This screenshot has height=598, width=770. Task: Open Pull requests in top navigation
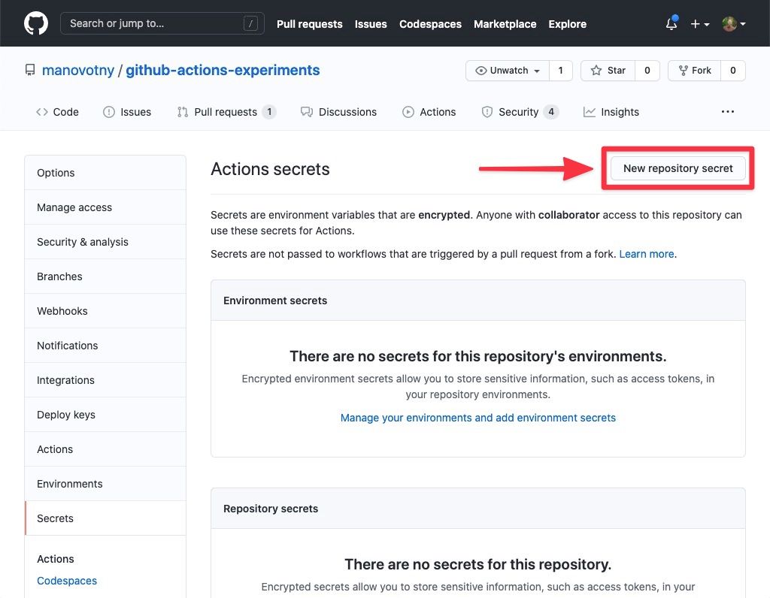coord(309,24)
